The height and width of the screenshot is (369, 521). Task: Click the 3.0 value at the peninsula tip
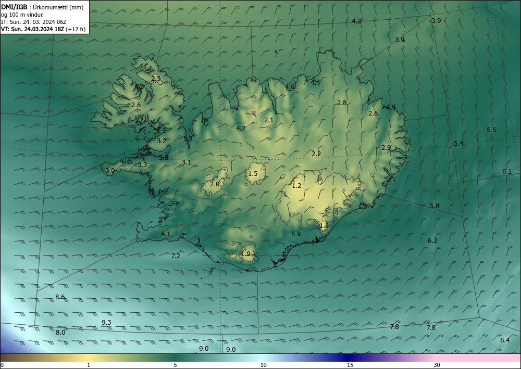pos(110,171)
